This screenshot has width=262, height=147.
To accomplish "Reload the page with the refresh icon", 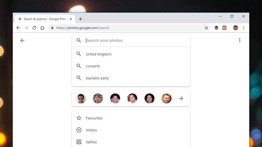I will [34, 28].
